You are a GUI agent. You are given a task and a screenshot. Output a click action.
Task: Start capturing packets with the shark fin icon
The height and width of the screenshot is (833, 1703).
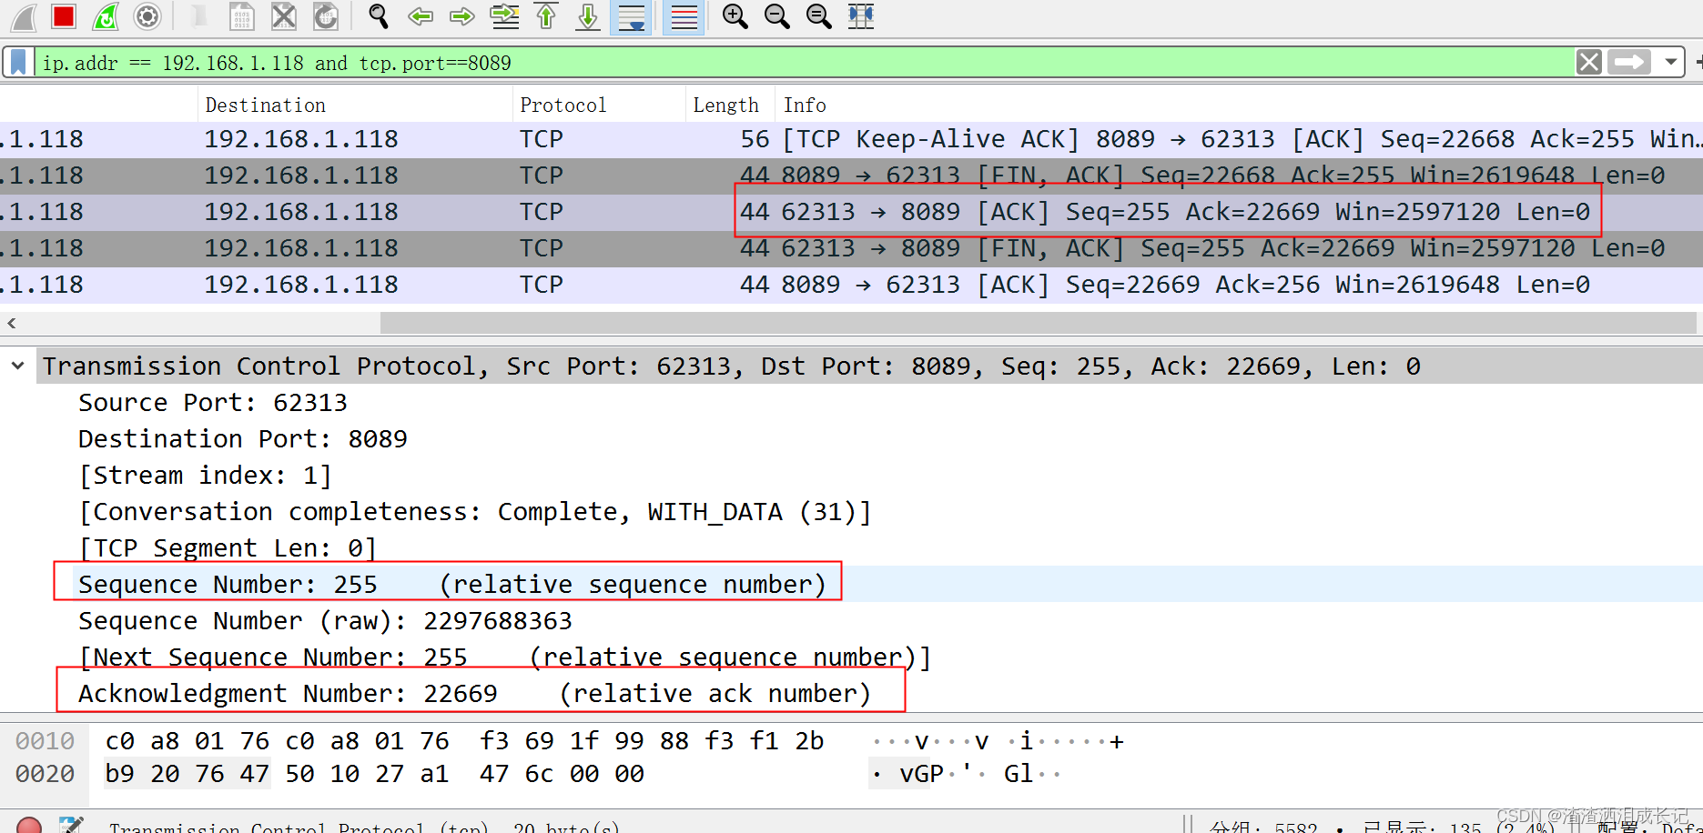point(24,16)
